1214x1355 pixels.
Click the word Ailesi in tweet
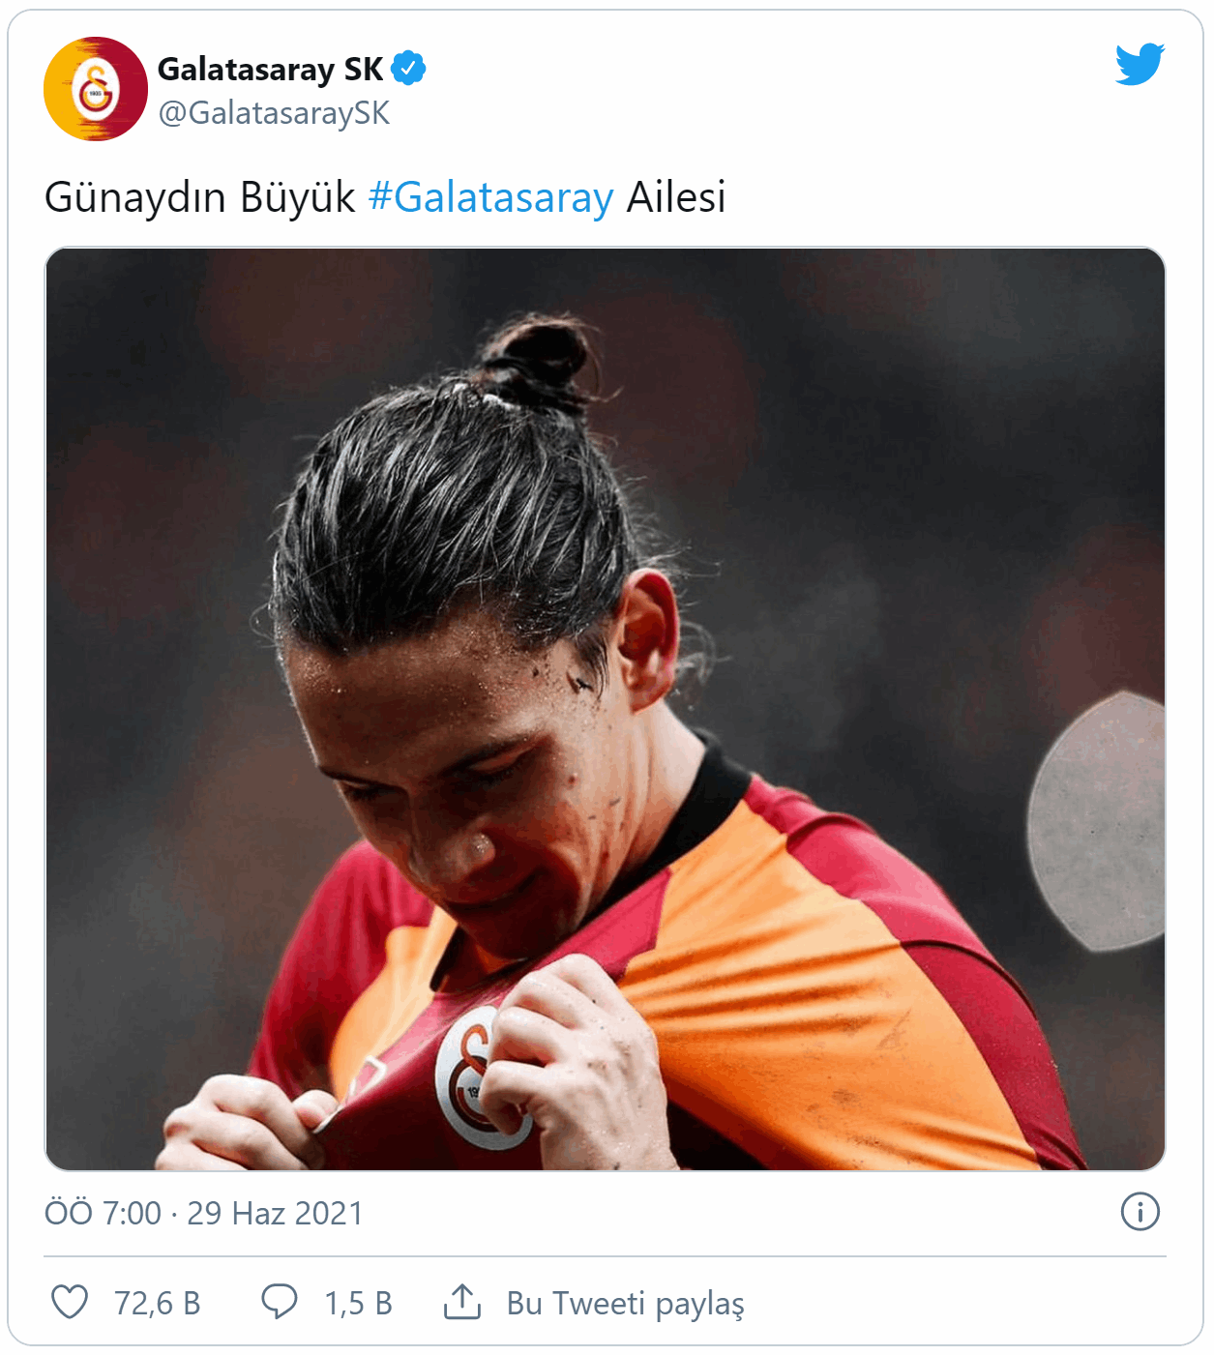click(x=676, y=197)
